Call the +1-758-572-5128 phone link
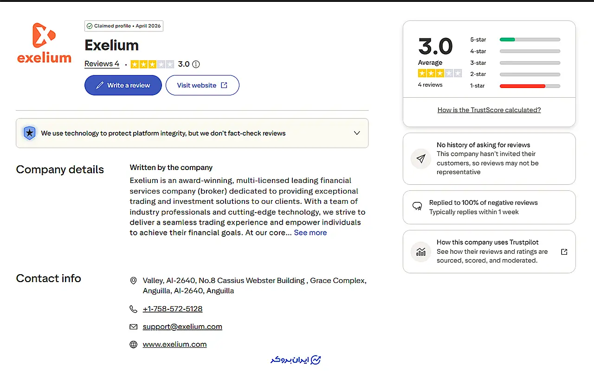 coord(173,309)
